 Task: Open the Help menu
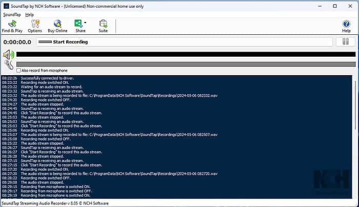coord(30,15)
